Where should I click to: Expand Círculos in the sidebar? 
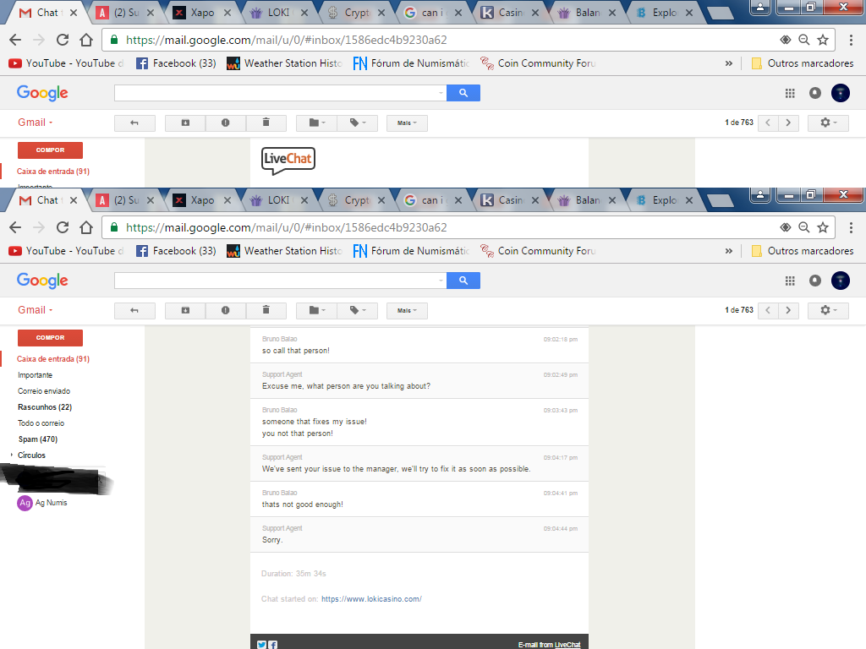tap(12, 455)
